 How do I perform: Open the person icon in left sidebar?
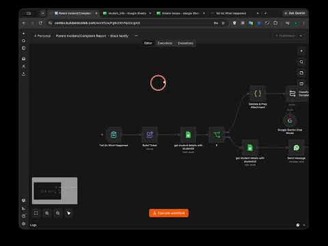pos(23,66)
